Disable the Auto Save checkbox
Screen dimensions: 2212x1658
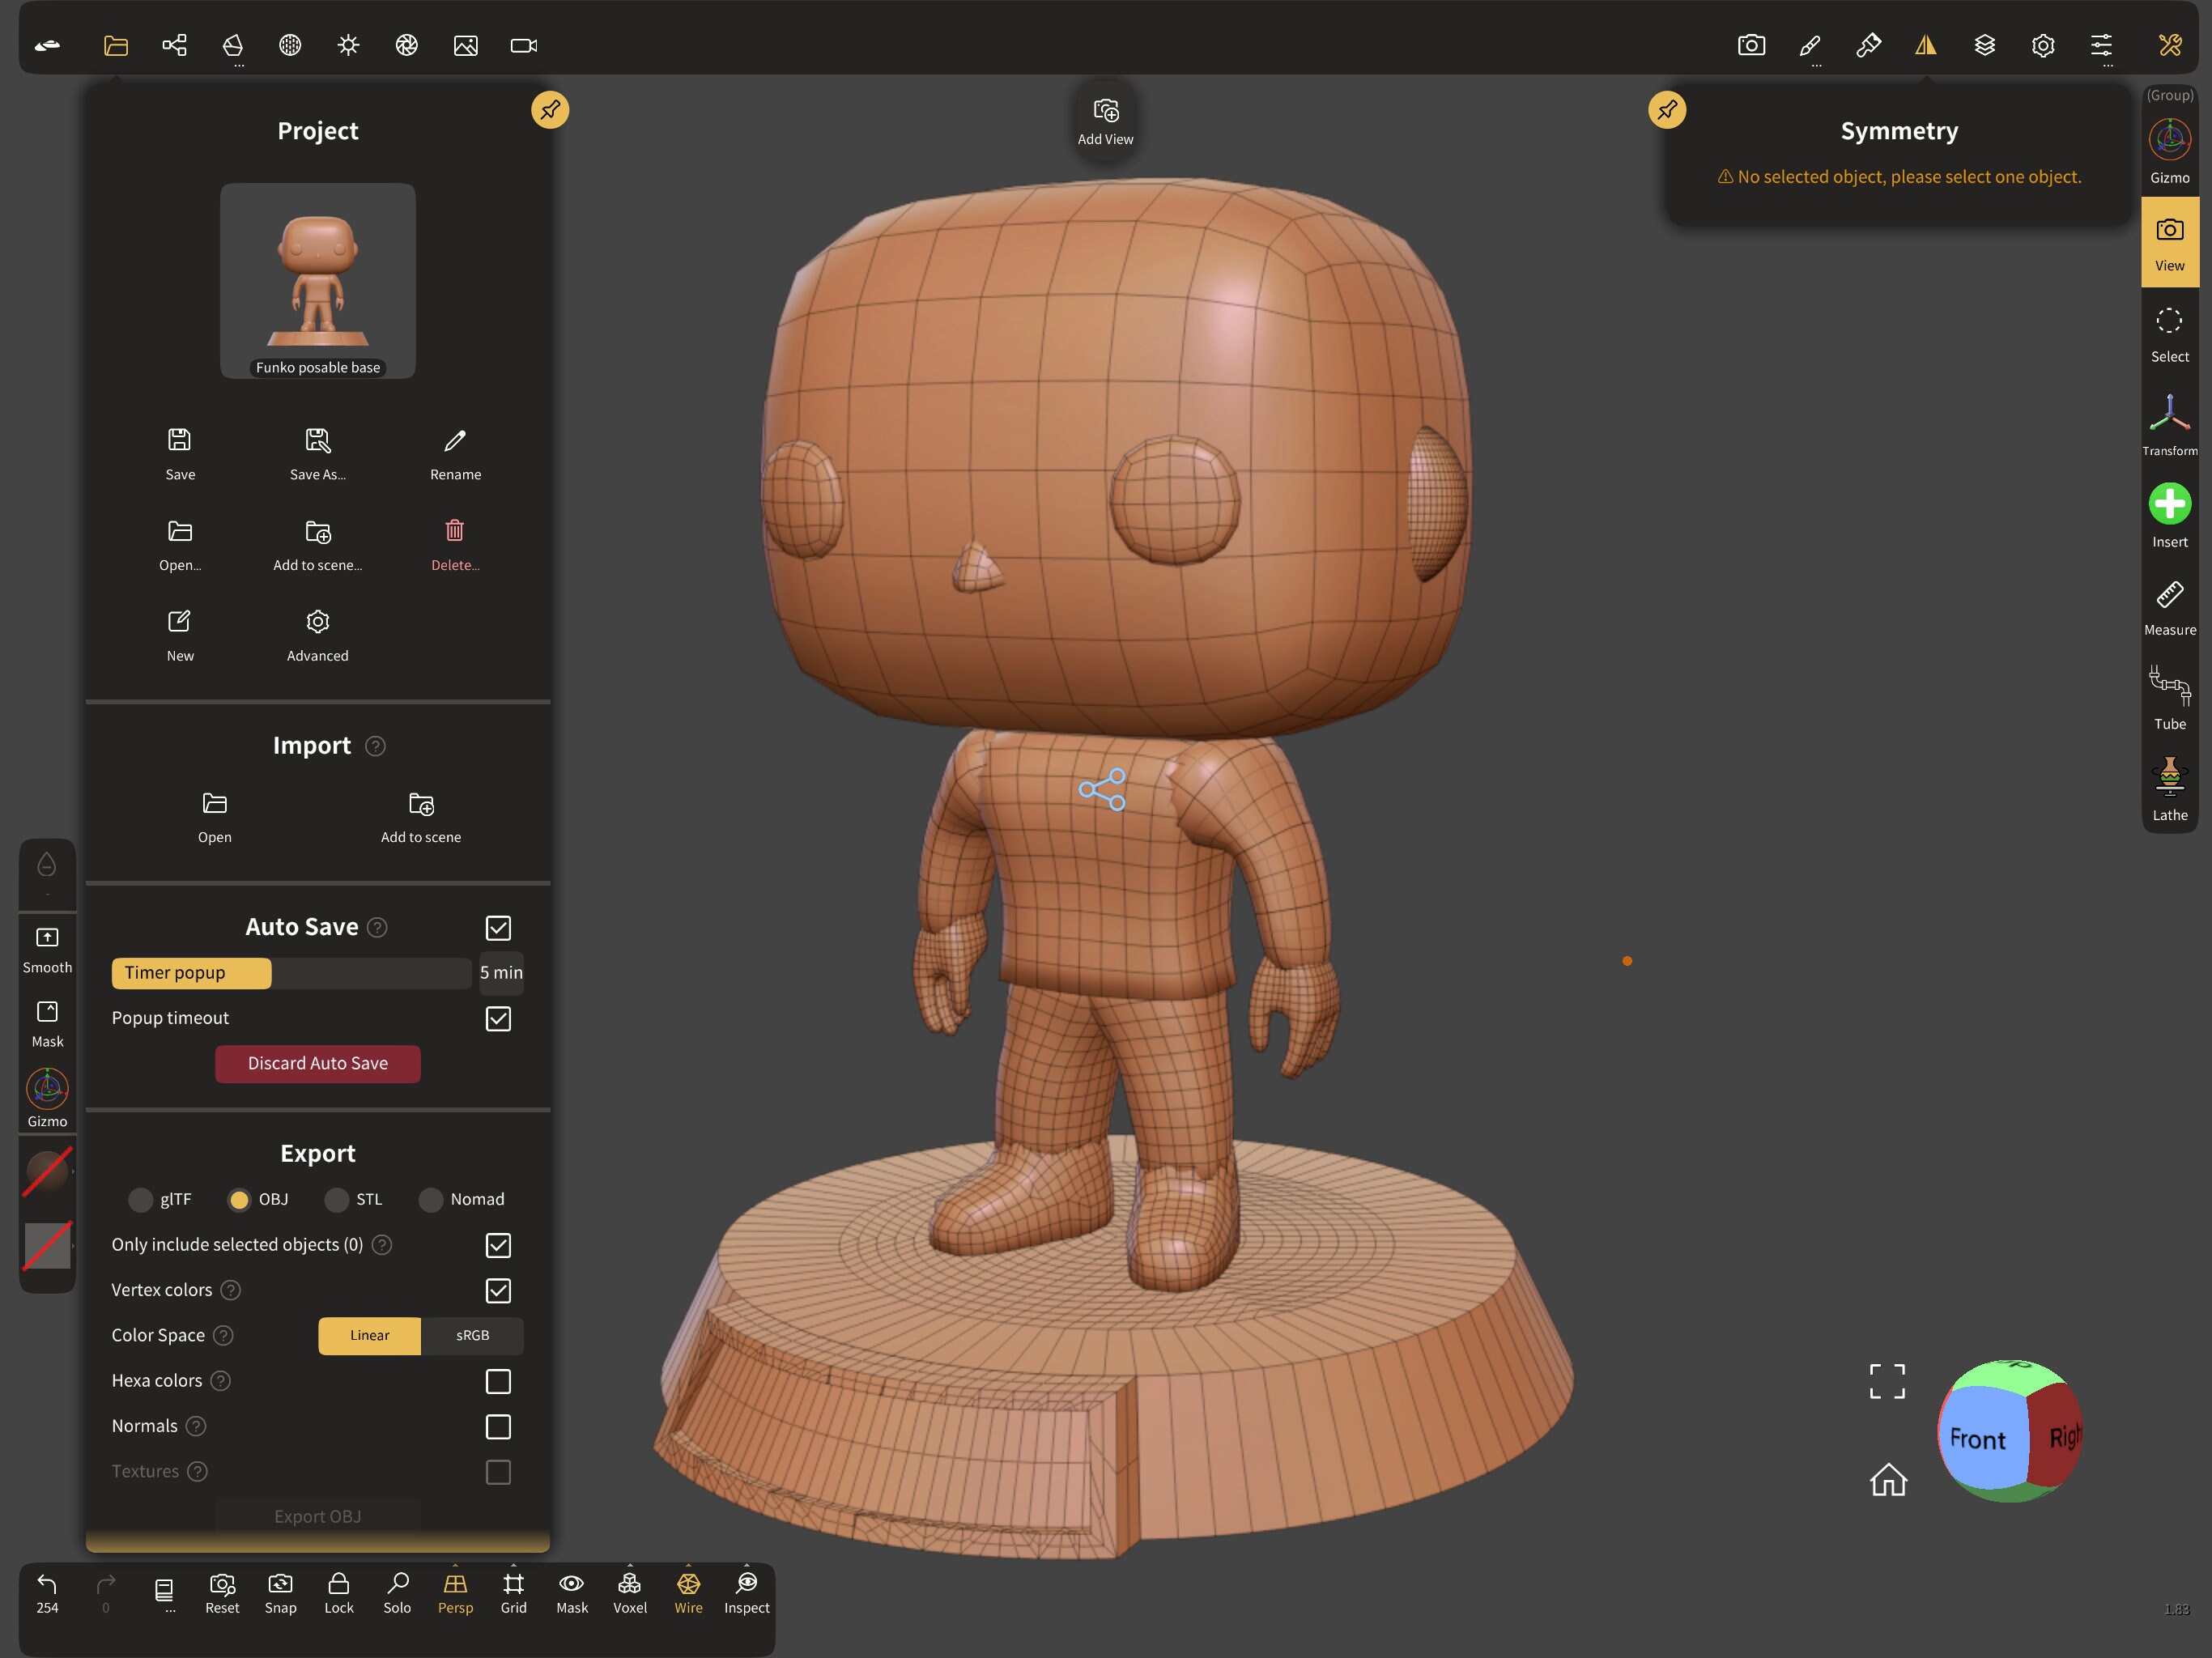pyautogui.click(x=497, y=927)
